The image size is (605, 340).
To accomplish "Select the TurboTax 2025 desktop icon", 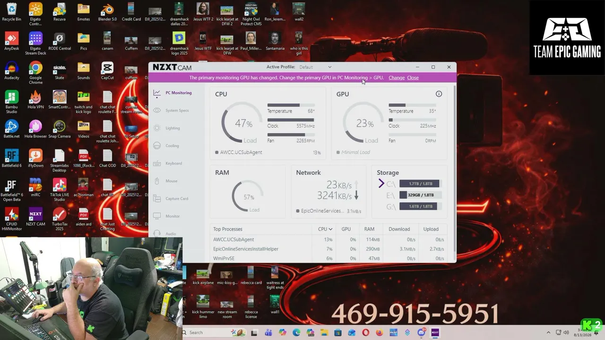I will click(x=60, y=220).
